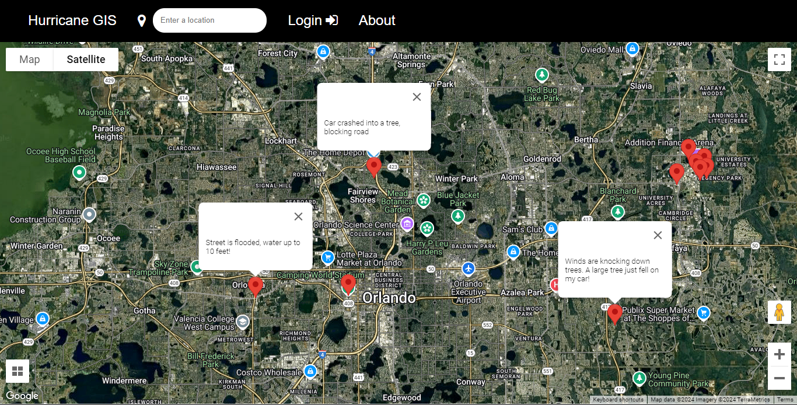
Task: Click the Orlando city label
Action: pyautogui.click(x=389, y=298)
